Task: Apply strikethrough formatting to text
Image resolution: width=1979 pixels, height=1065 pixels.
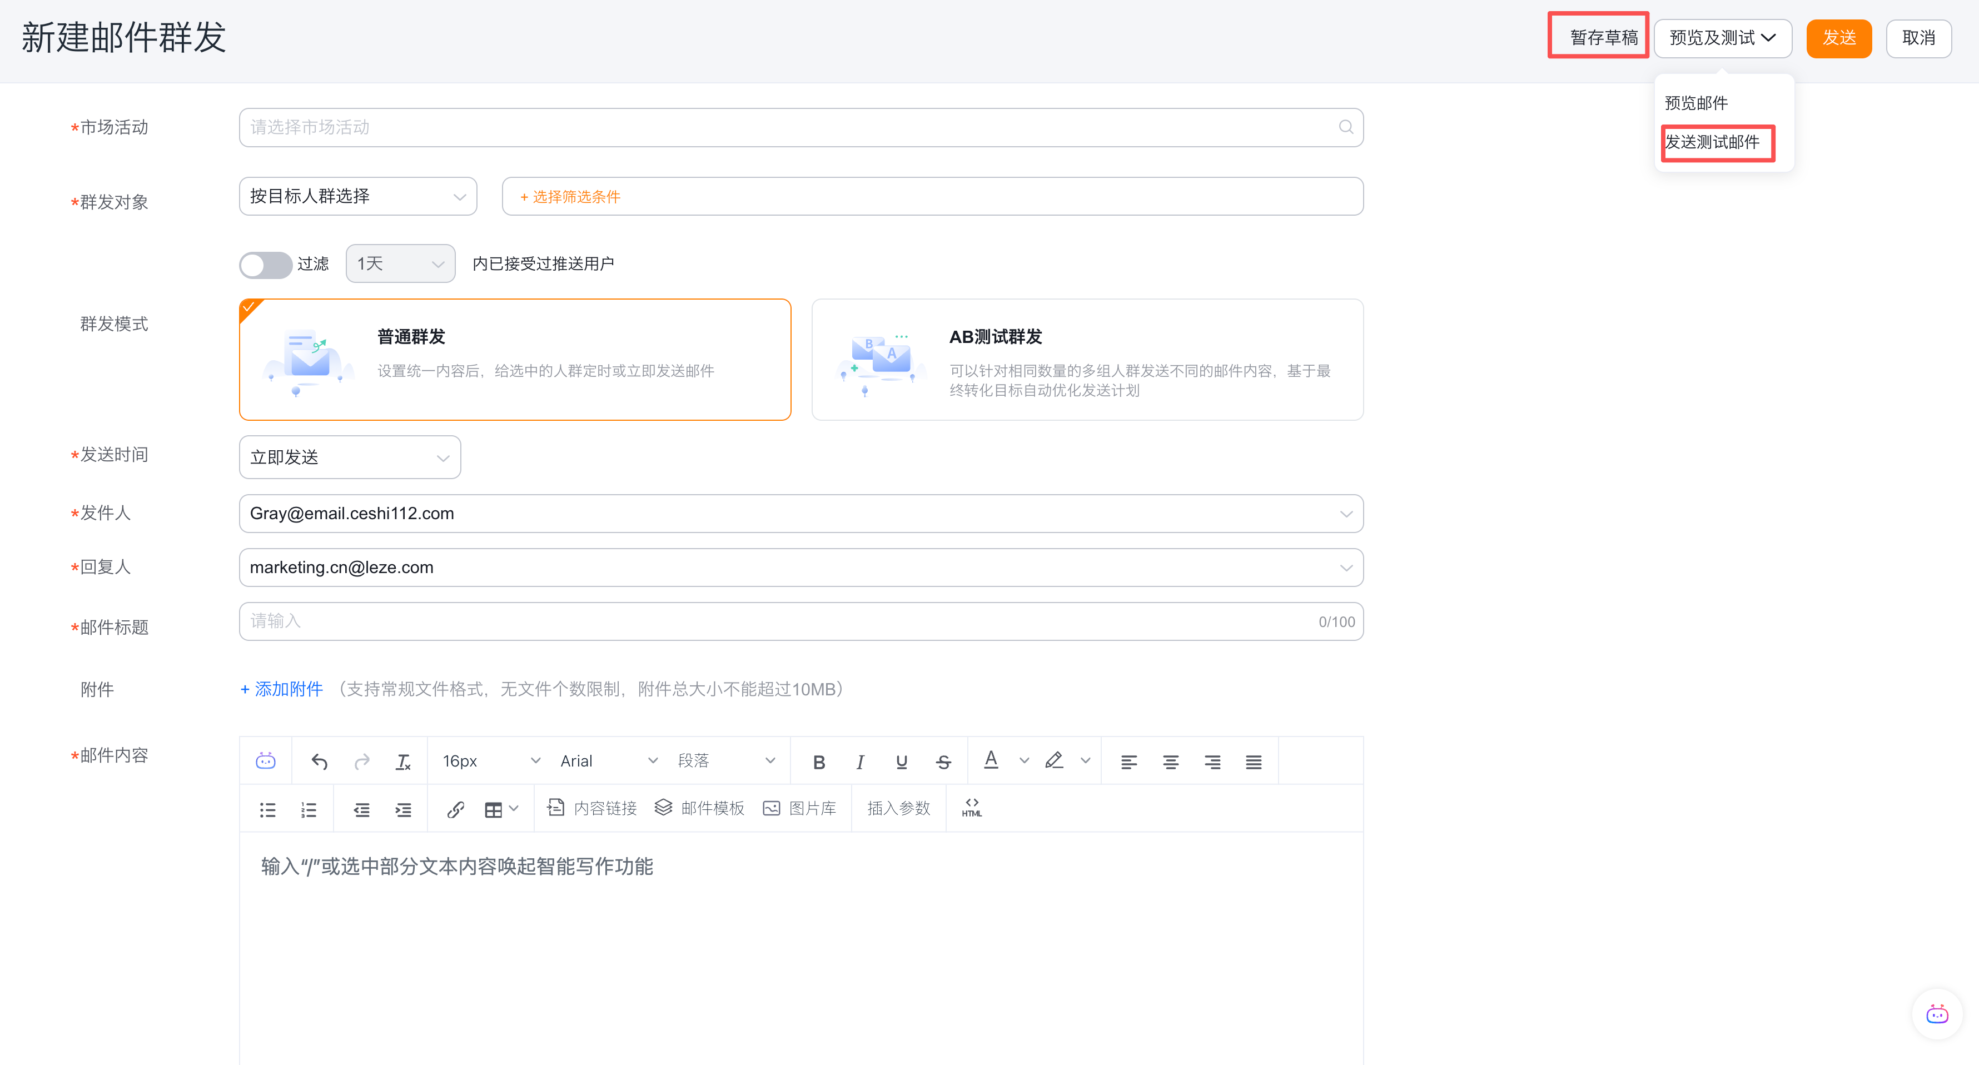Action: click(943, 762)
